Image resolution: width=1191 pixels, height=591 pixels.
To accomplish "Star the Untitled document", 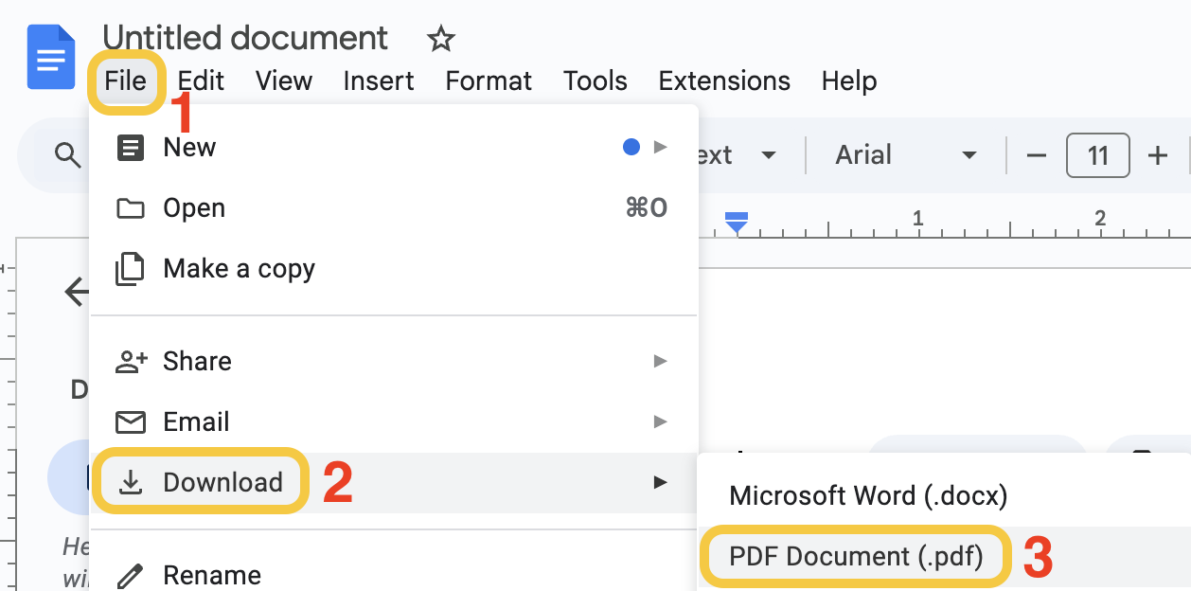I will point(441,39).
